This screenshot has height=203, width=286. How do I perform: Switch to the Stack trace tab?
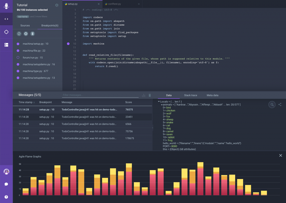tap(190, 95)
